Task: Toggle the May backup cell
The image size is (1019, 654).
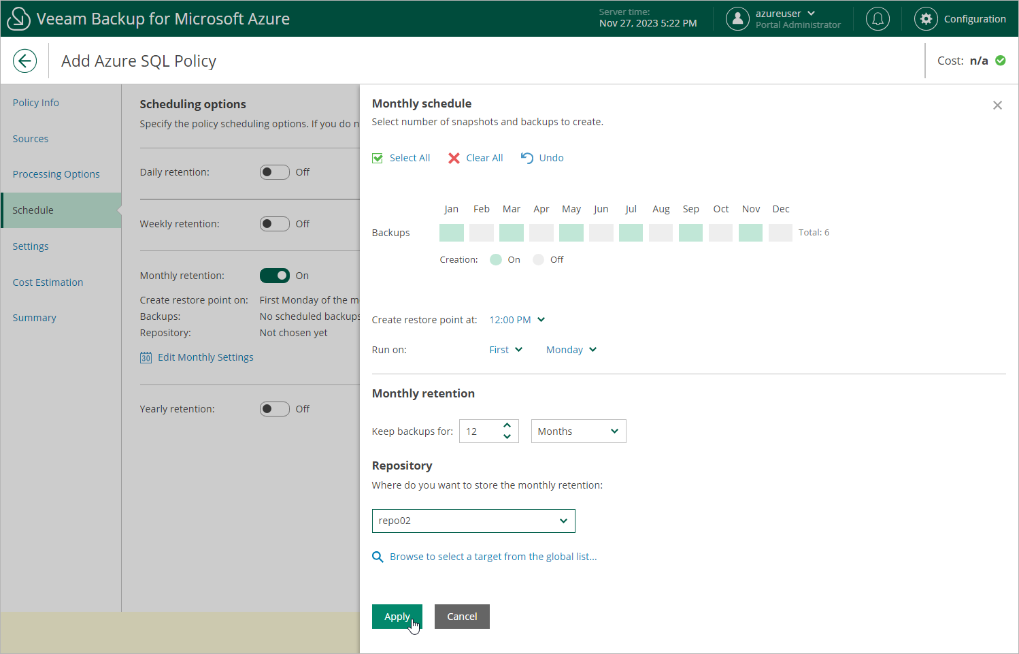Action: point(571,233)
